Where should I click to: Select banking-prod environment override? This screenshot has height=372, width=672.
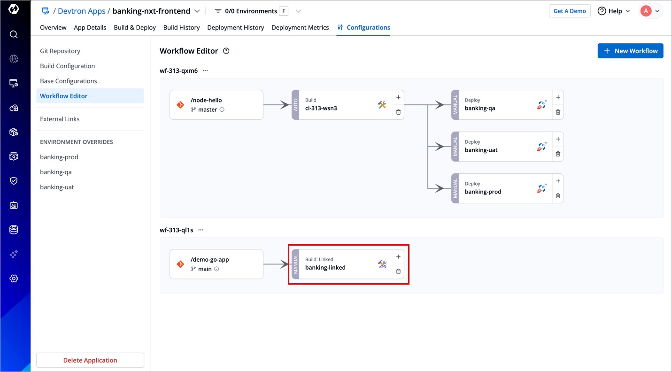click(59, 157)
